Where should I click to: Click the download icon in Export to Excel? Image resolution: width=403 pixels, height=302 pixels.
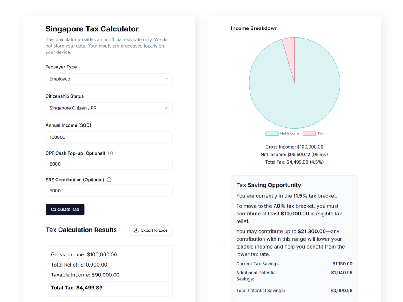(x=136, y=230)
